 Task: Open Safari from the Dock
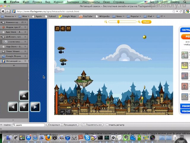point(35,138)
